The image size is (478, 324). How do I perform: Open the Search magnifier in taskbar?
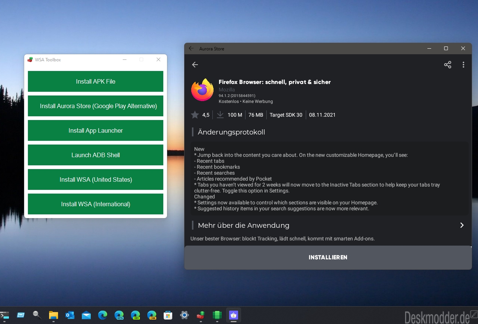pos(37,315)
